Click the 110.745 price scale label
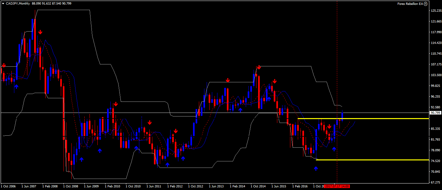The image size is (442, 190). tap(435, 54)
